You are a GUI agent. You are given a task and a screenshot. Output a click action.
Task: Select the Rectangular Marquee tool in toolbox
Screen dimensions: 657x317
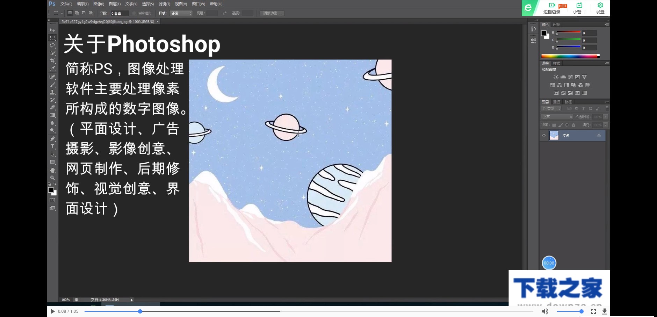(x=52, y=38)
